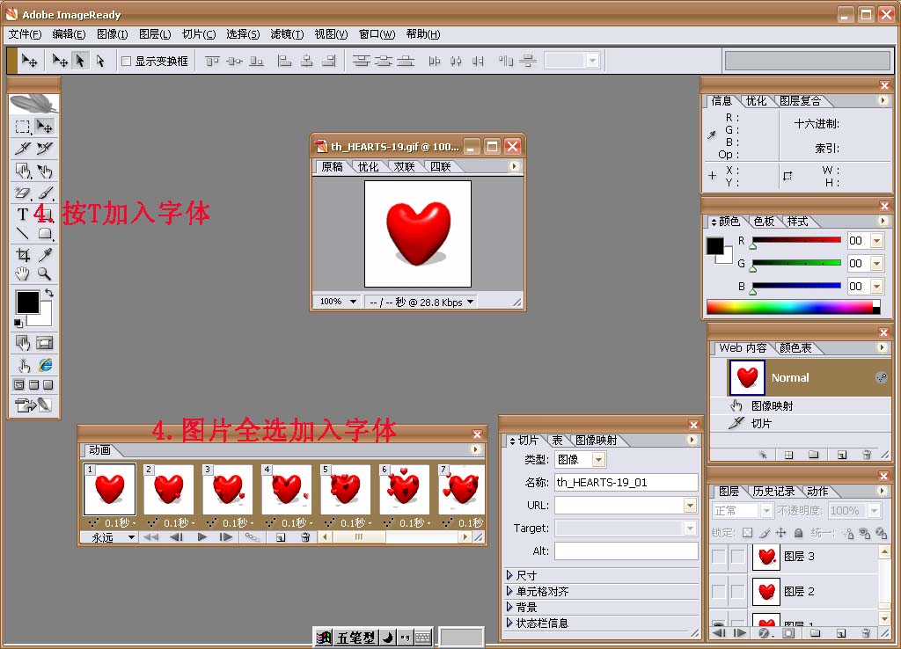
Task: Pick the Slice Select tool
Action: point(44,148)
